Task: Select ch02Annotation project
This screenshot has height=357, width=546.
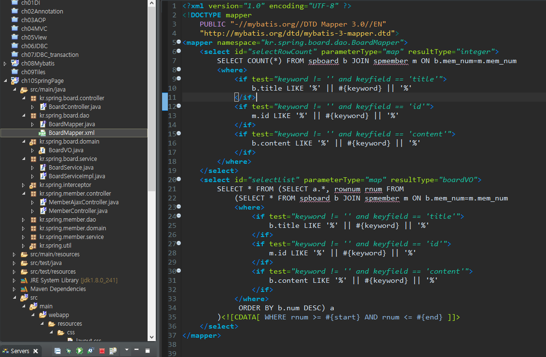Action: pos(42,12)
